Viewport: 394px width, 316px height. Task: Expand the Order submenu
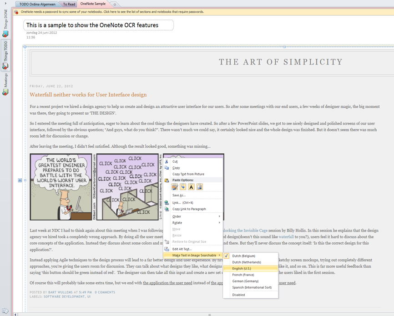coord(193,216)
